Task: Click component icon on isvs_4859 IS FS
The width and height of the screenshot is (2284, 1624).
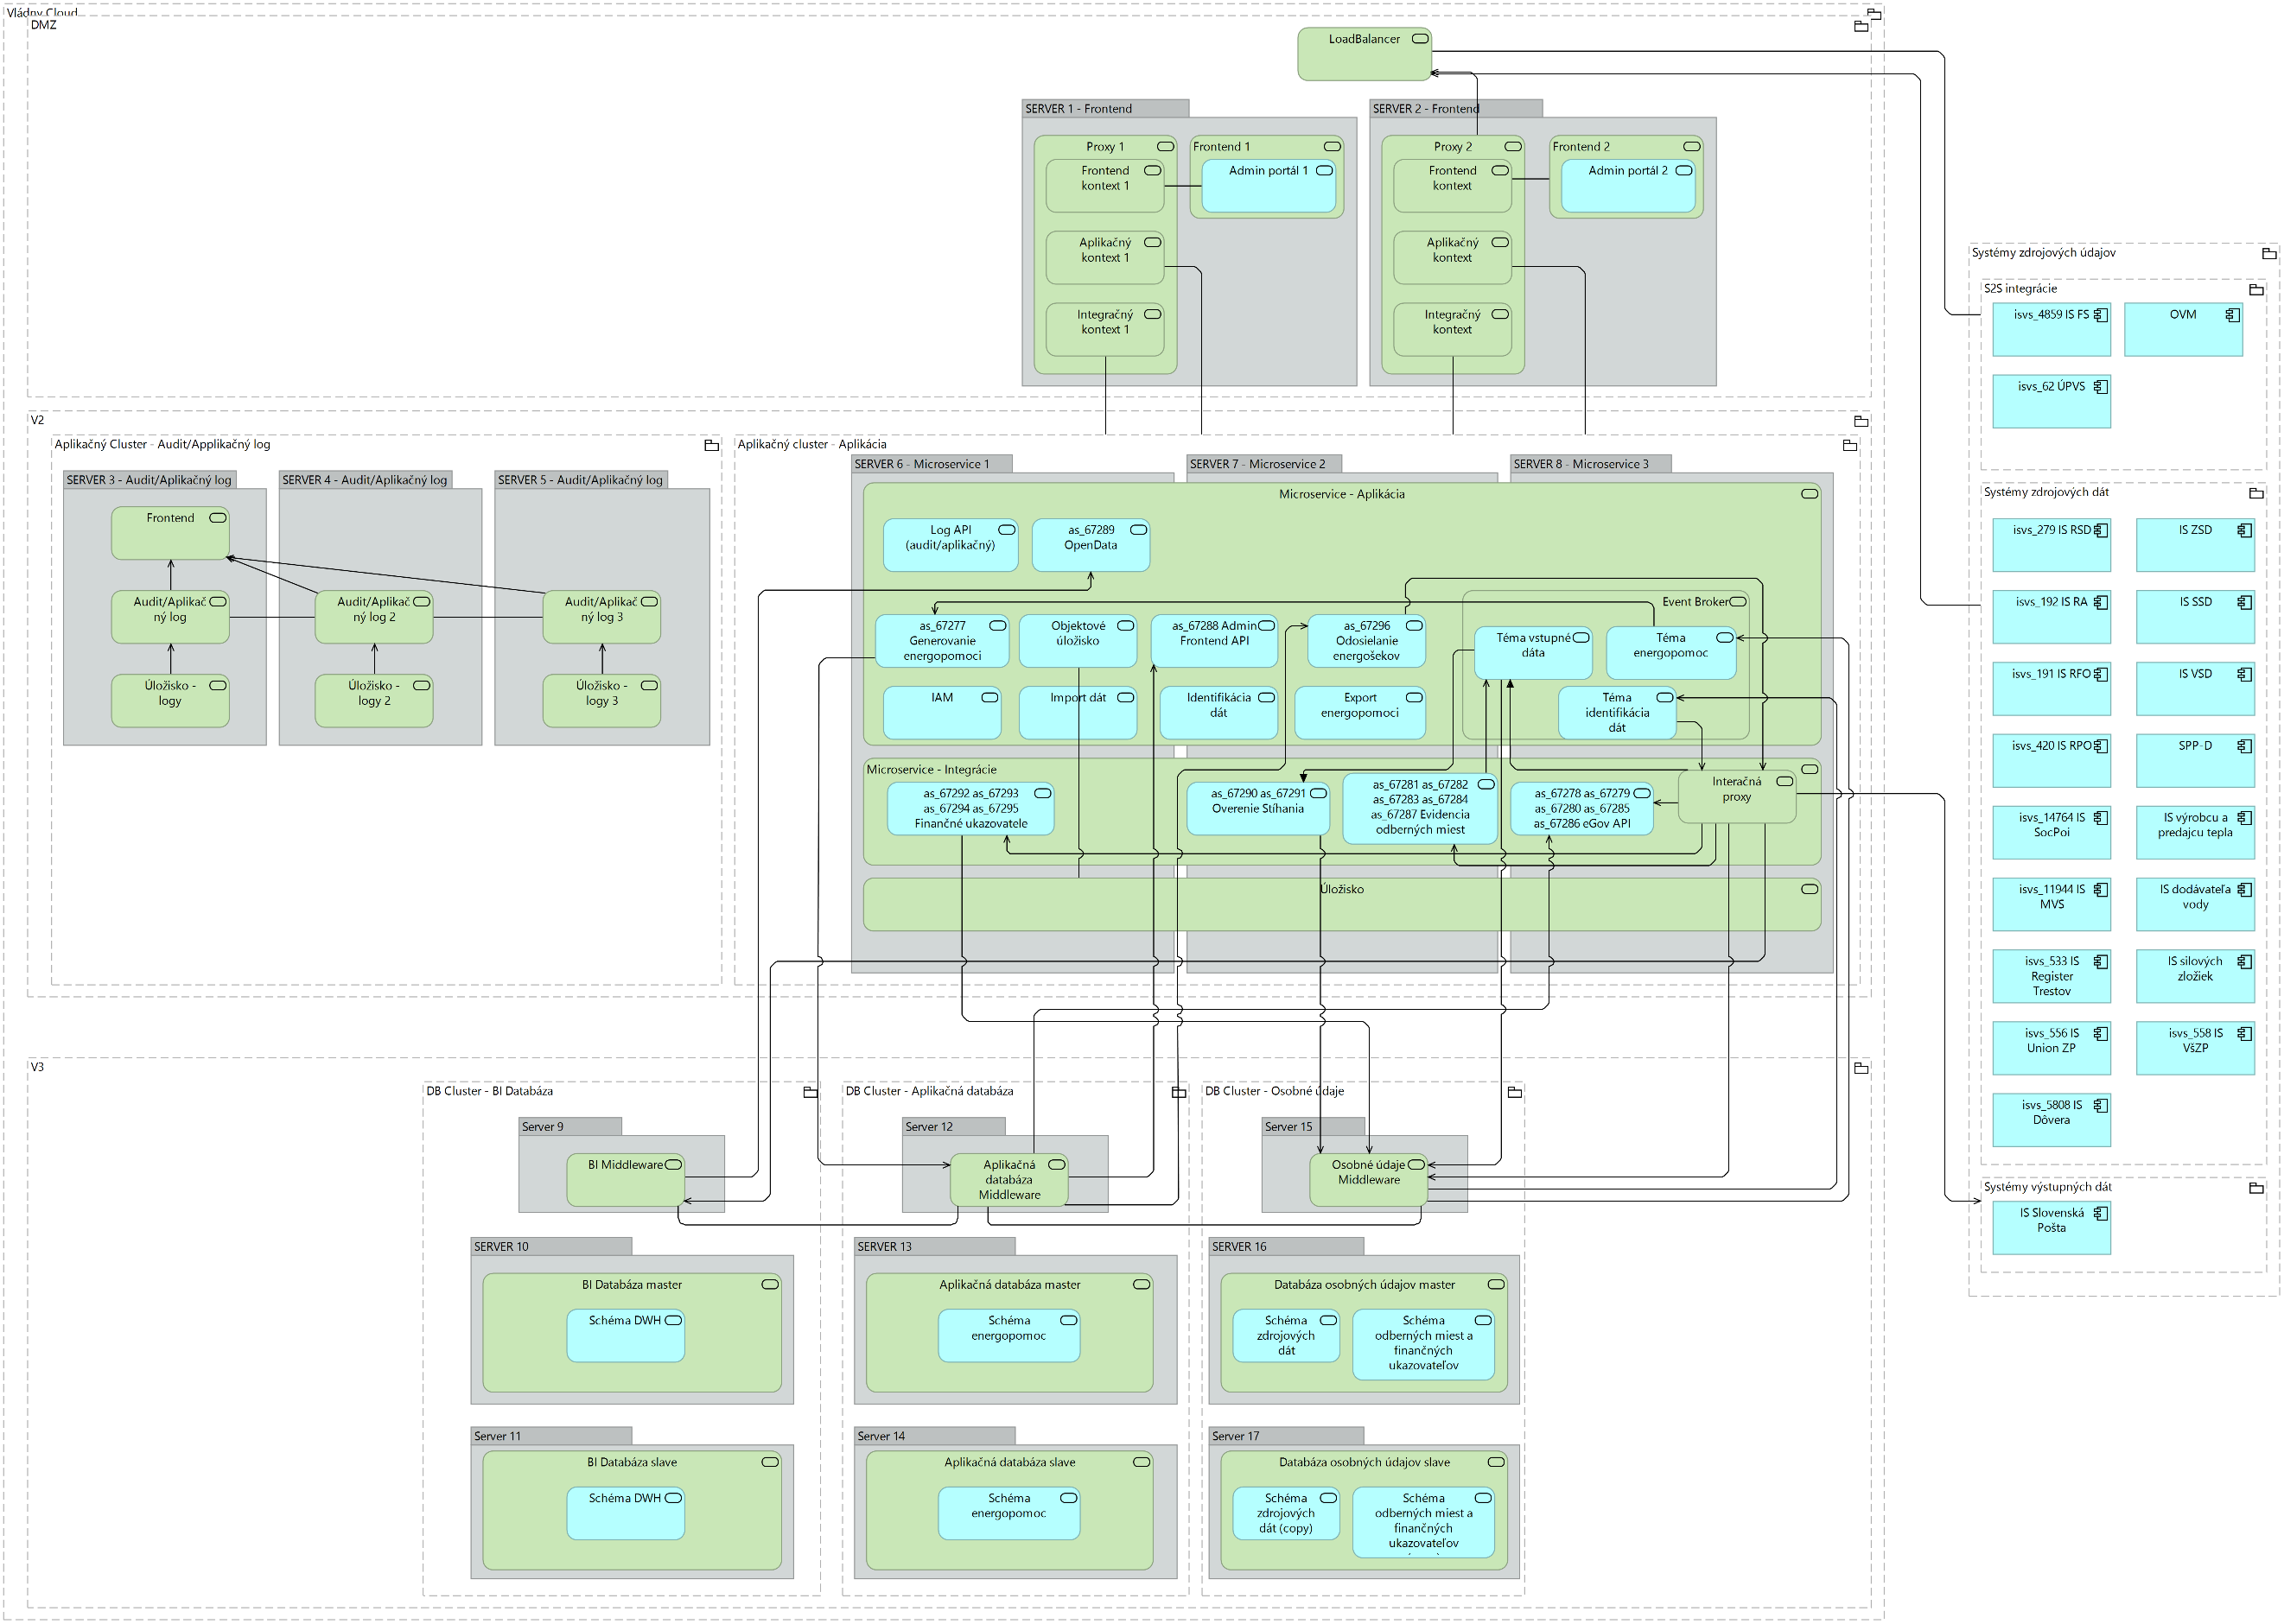Action: (2100, 315)
